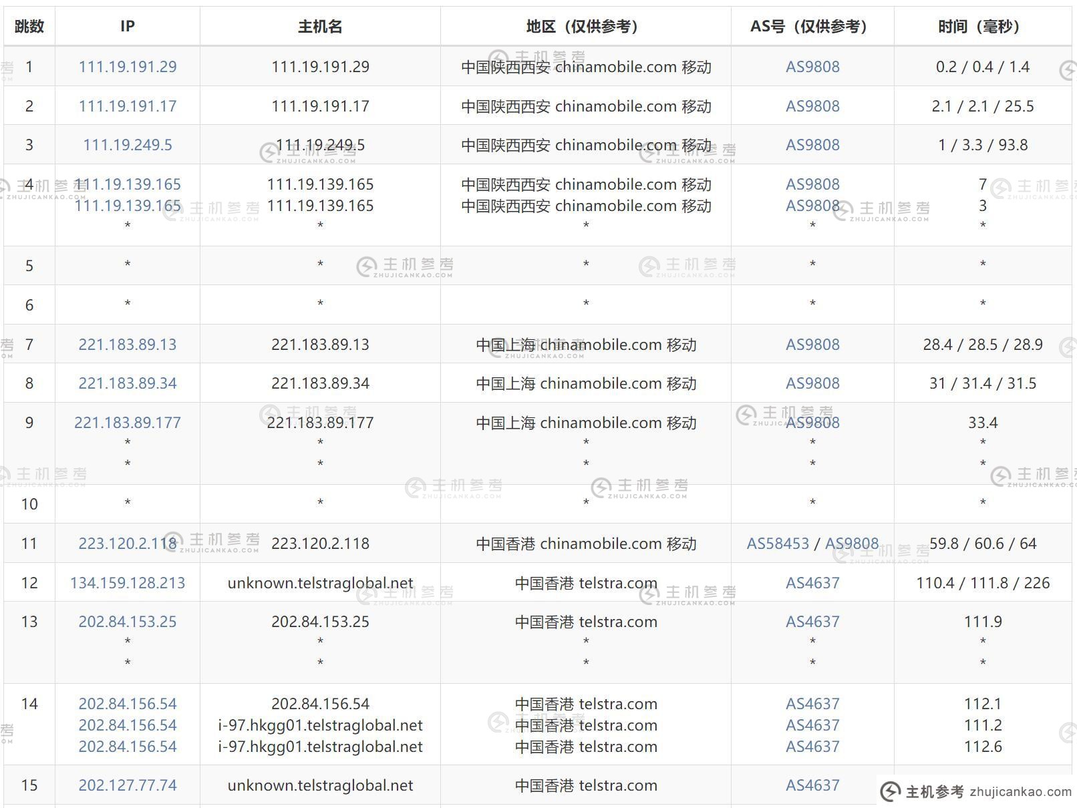Select time value 28.4 / 28.5 / 28.9
The height and width of the screenshot is (808, 1077).
click(983, 345)
